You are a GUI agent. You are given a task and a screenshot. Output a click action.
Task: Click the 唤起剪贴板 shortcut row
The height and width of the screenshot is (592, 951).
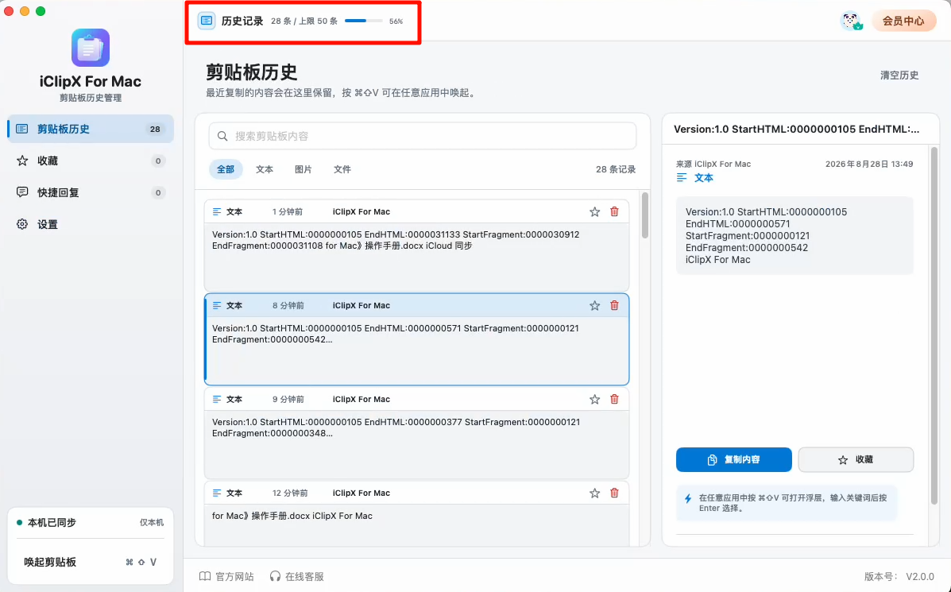(91, 563)
